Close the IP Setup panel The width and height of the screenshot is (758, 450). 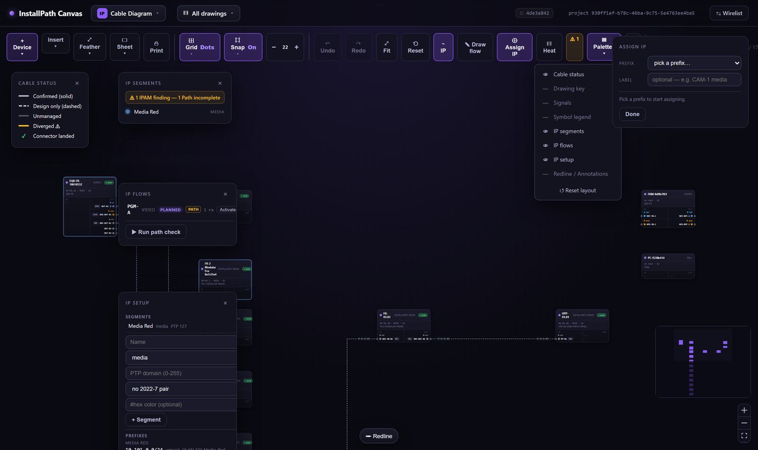[225, 303]
